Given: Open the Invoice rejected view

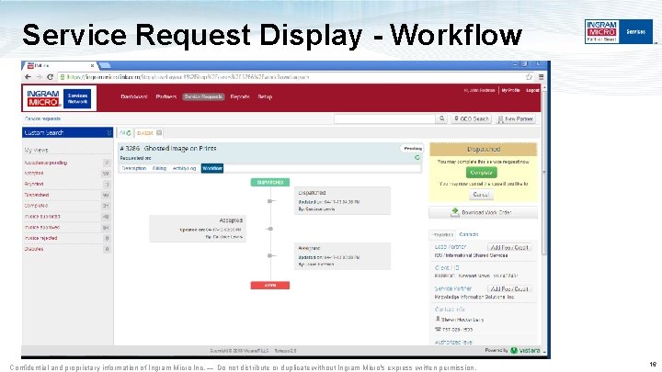Looking at the screenshot, I should point(40,238).
